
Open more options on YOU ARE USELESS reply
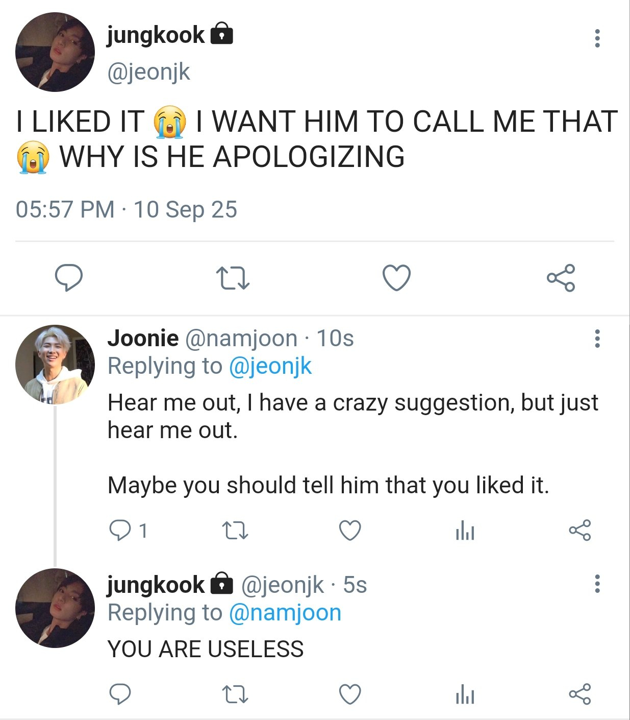pyautogui.click(x=597, y=584)
